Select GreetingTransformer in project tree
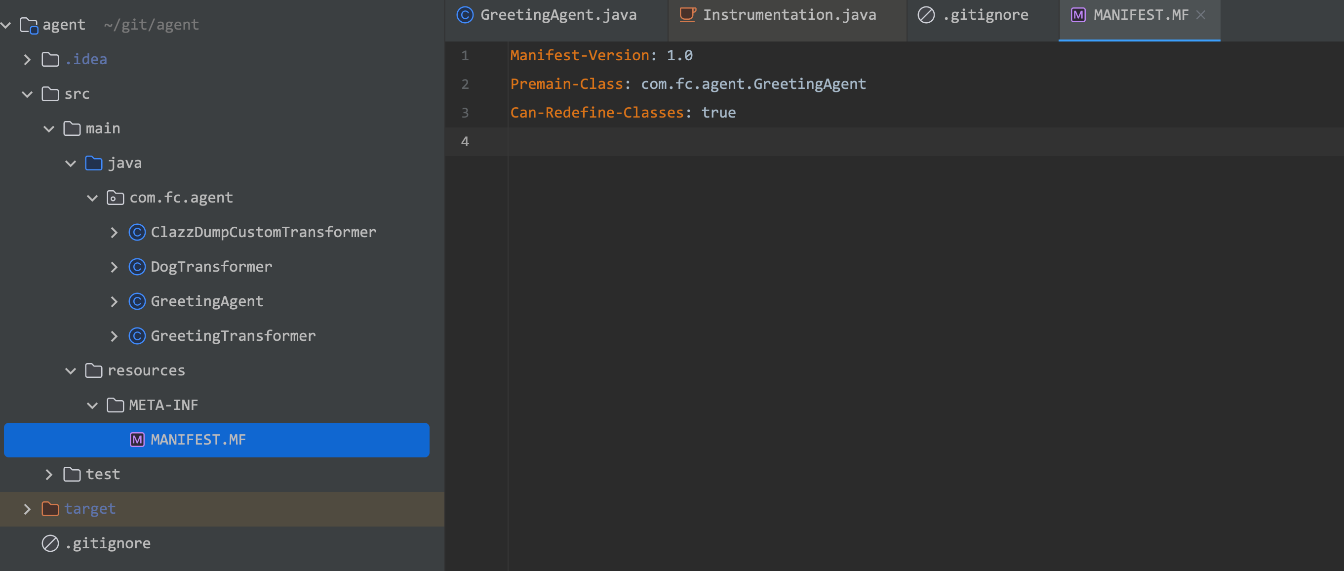Image resolution: width=1344 pixels, height=571 pixels. tap(233, 335)
